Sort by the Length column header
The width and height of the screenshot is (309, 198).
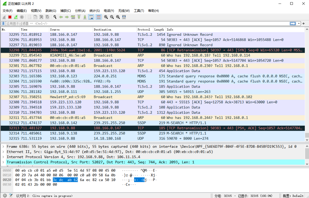click(x=159, y=29)
